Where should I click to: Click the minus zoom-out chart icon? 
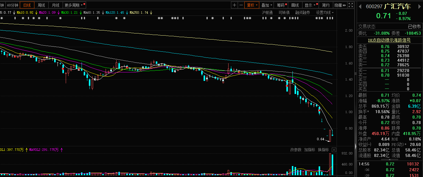(241, 5)
